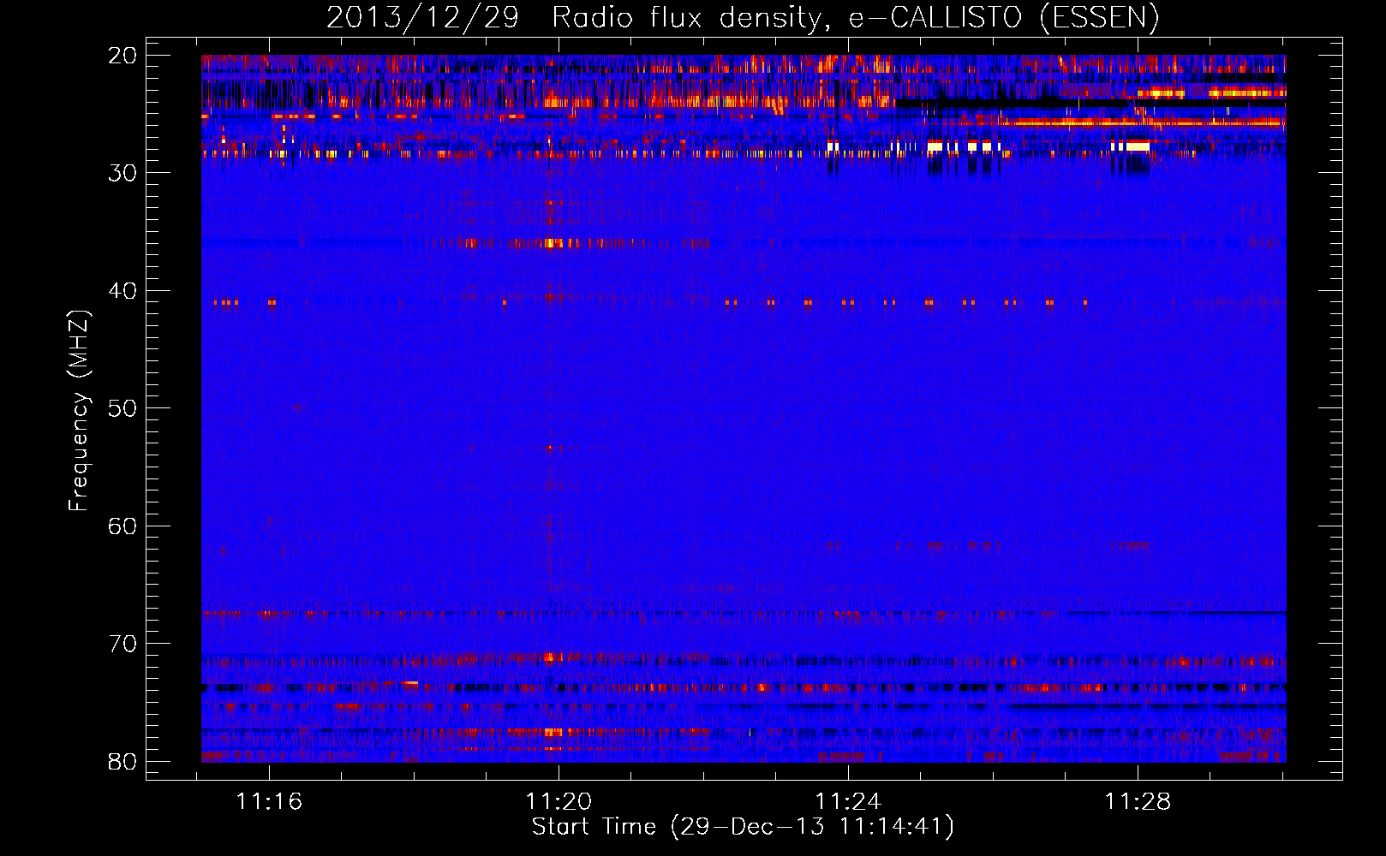Viewport: 1386px width, 856px height.
Task: Click the 40 frequency tick label
Action: point(122,291)
